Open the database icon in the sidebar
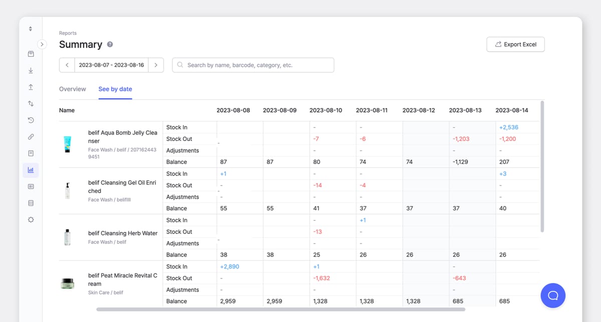Image resolution: width=601 pixels, height=322 pixels. pyautogui.click(x=31, y=202)
